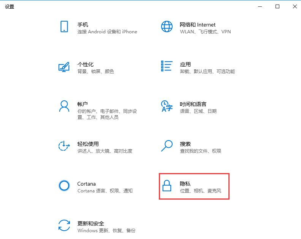The image size is (301, 239).
Task: Open the Cortana circle icon
Action: click(x=64, y=186)
